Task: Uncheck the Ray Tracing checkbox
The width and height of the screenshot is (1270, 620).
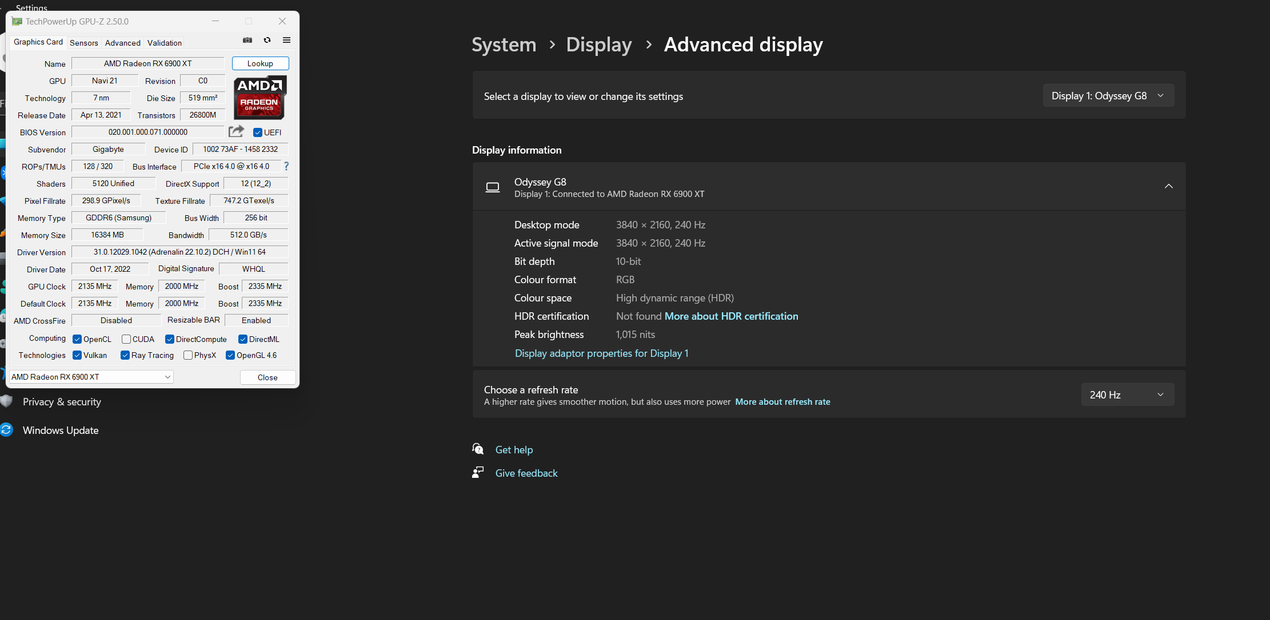Action: click(x=125, y=355)
